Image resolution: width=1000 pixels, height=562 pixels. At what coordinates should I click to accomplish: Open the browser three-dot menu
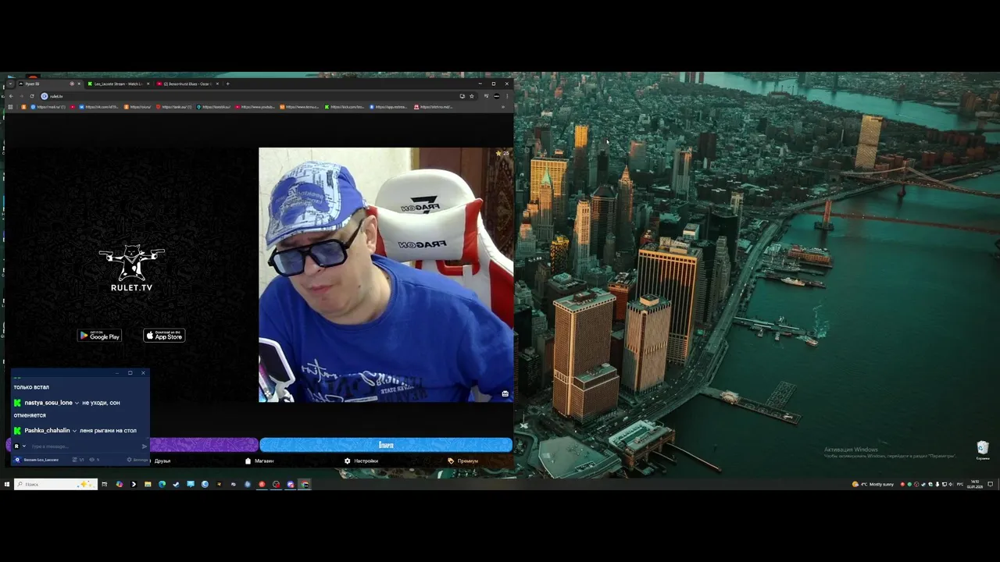tap(507, 96)
